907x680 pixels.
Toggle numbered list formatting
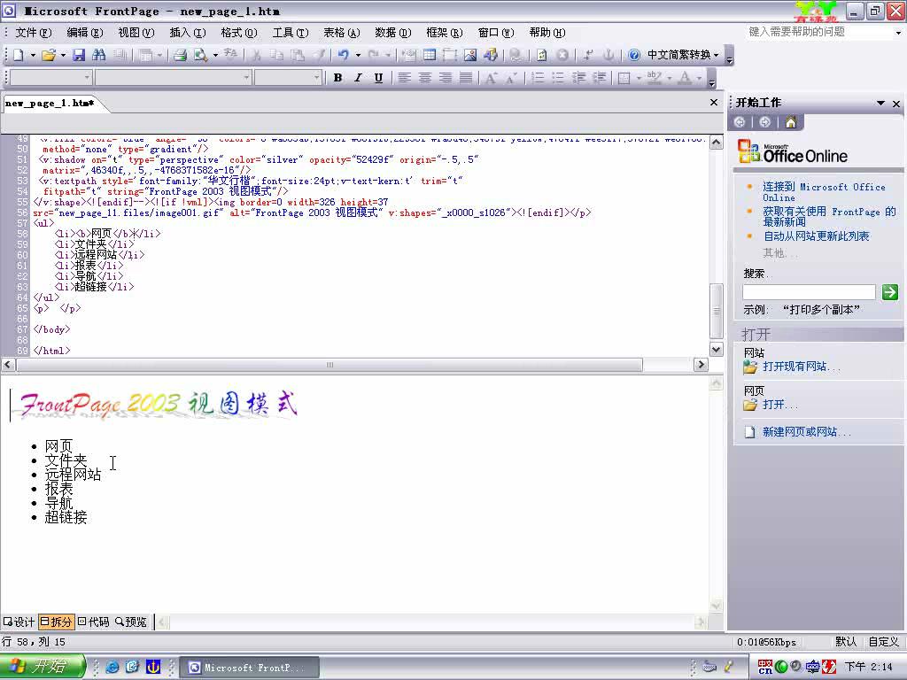pyautogui.click(x=538, y=78)
